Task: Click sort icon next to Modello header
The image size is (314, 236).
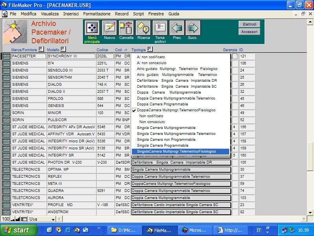Action: (x=63, y=50)
